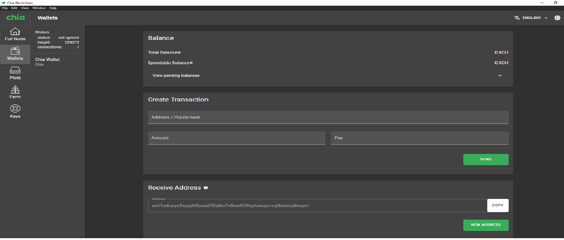Open the Full Node section
This screenshot has height=240, width=564.
click(15, 34)
